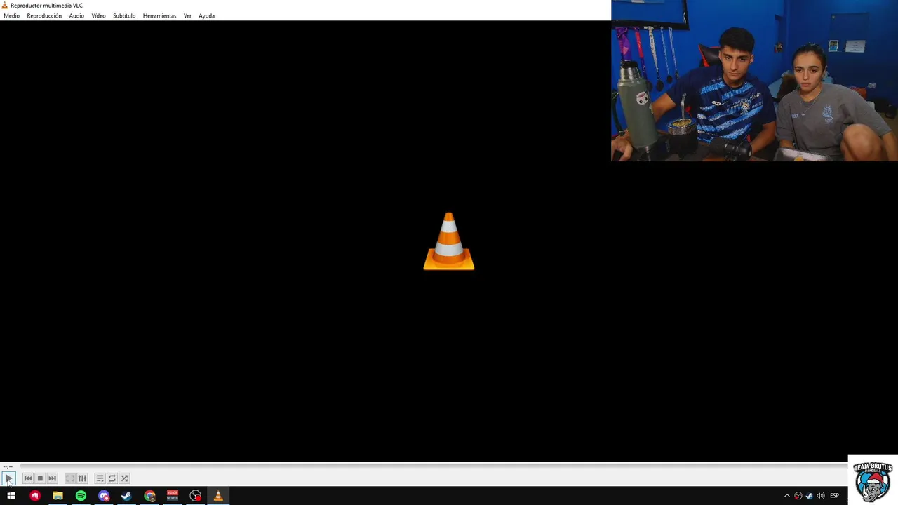Screen dimensions: 898x505
Task: Toggle loop repeat mode
Action: point(112,478)
